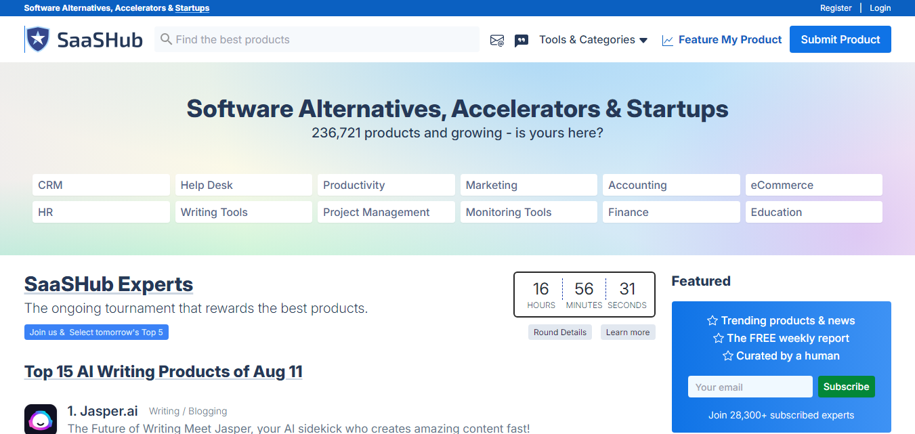This screenshot has width=915, height=434.
Task: Click the green Subscribe button
Action: tap(847, 387)
